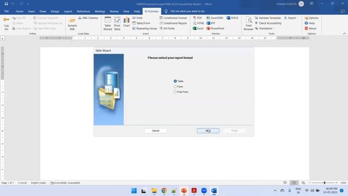
Task: Select the Free Form report format
Action: tap(181, 92)
